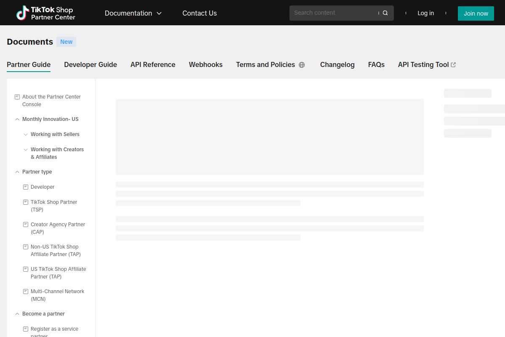505x337 pixels.
Task: Click globe icon beside Terms and Policies
Action: click(302, 65)
